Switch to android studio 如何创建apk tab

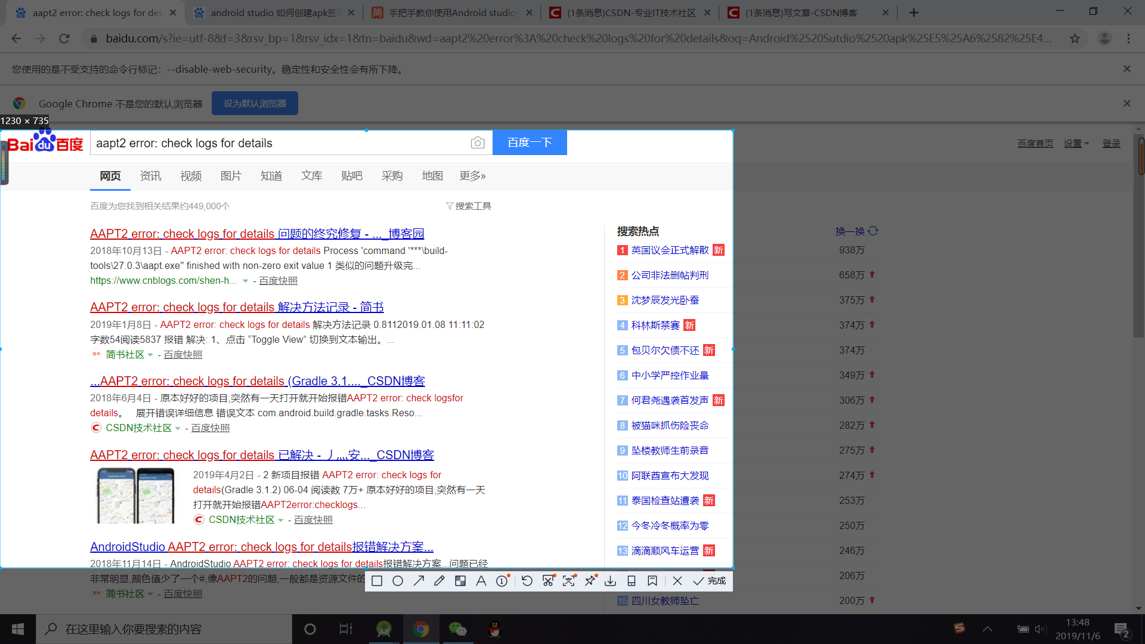[x=274, y=13]
